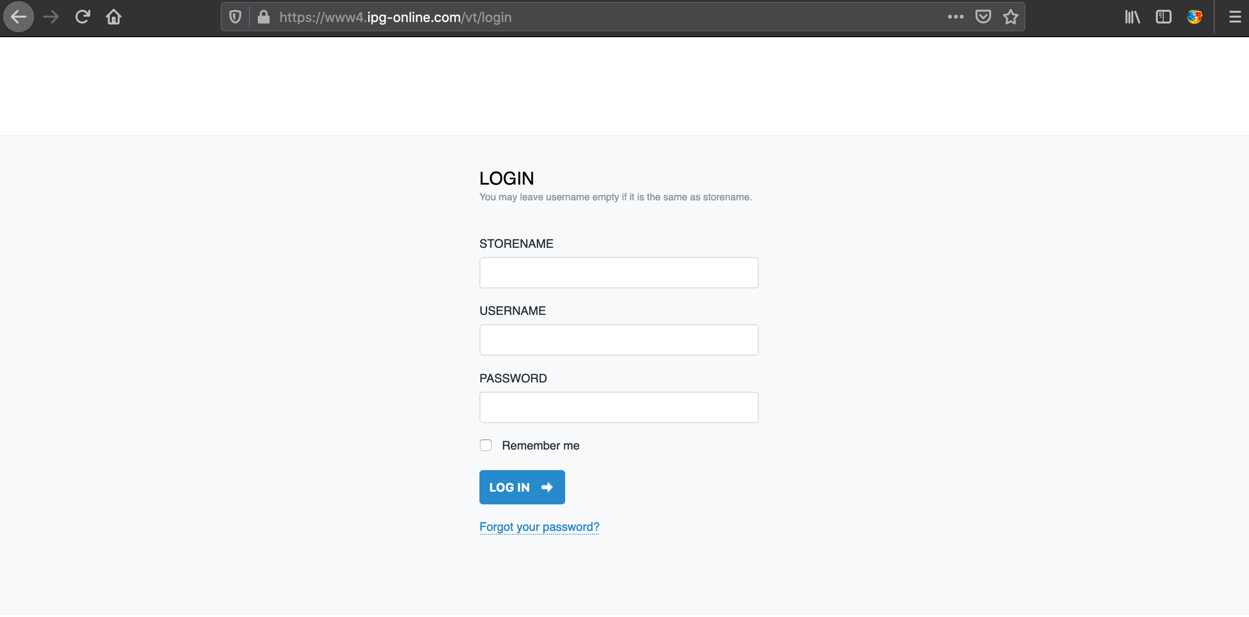View site security via the padlock icon

[264, 16]
